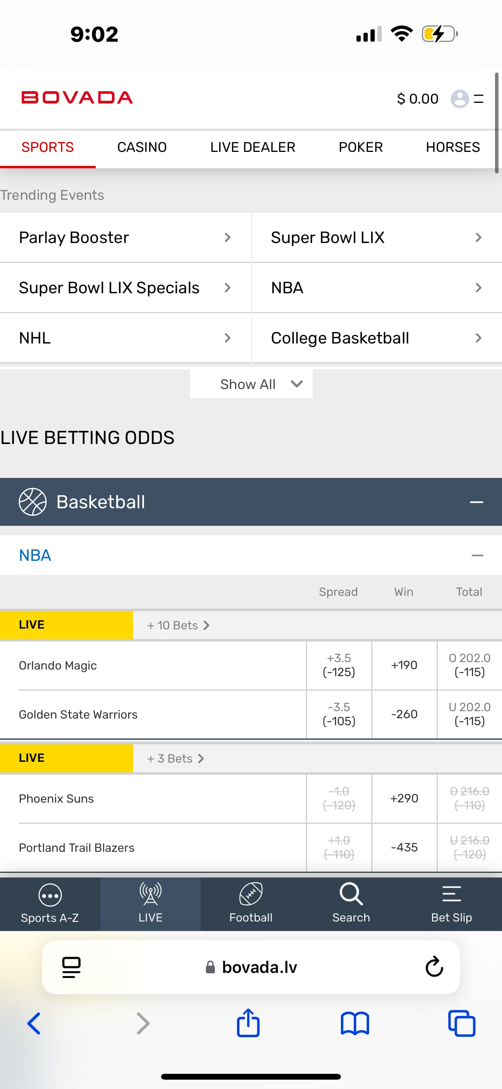
Task: Open Safari bookmarks book icon
Action: (355, 1024)
